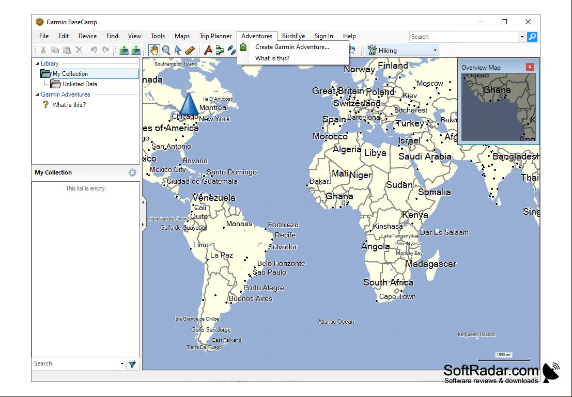This screenshot has width=572, height=397.
Task: Click the Send to Device icon
Action: click(x=124, y=50)
